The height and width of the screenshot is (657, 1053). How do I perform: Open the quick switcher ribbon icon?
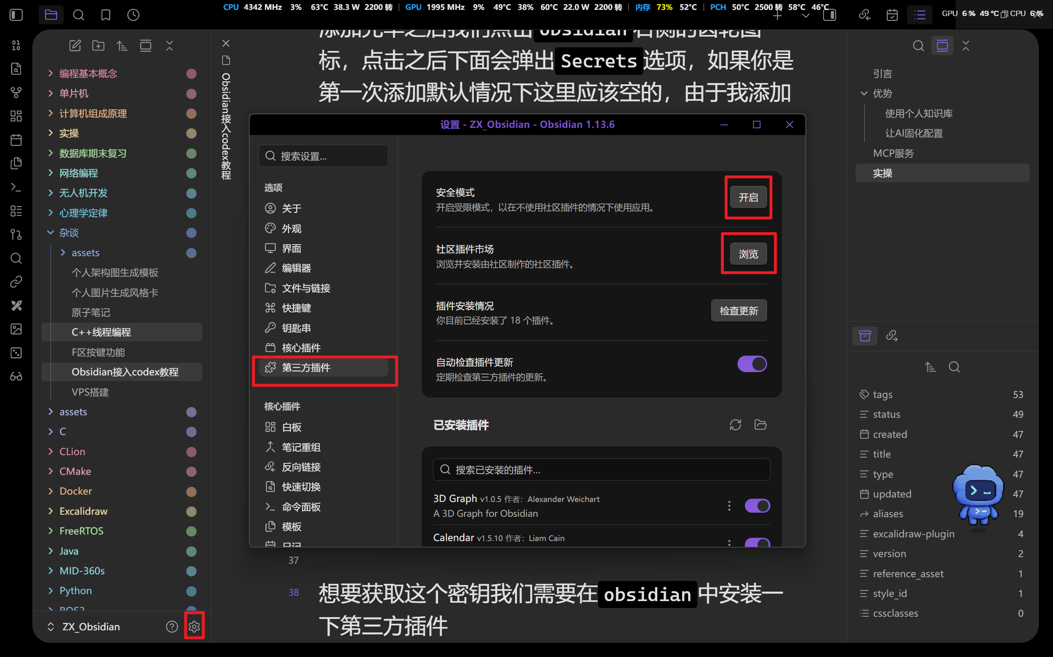(x=16, y=69)
